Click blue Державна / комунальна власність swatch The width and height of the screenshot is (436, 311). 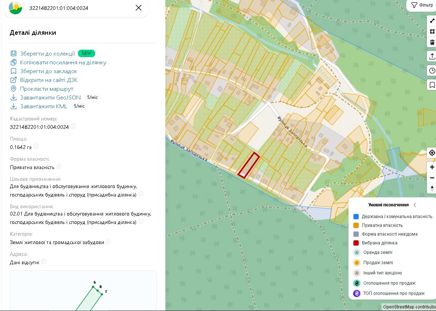pyautogui.click(x=356, y=216)
